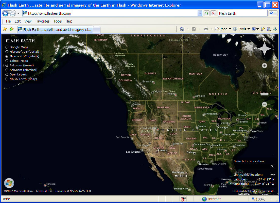This screenshot has width=280, height=203.
Task: Select the Google Maps radio button
Action: pos(7,47)
